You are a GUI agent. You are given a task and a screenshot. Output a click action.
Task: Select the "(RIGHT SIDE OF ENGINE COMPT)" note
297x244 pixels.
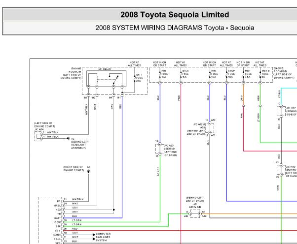pyautogui.click(x=74, y=169)
